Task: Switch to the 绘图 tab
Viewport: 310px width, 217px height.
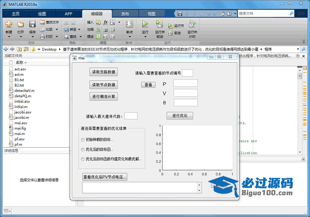Action: click(x=42, y=14)
